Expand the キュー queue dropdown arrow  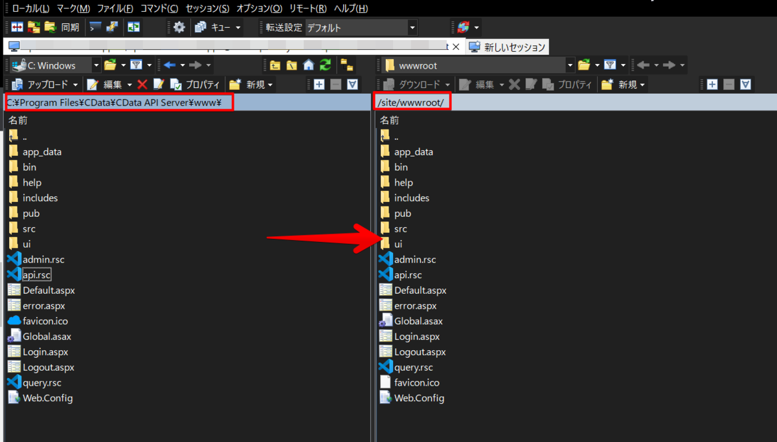(238, 28)
